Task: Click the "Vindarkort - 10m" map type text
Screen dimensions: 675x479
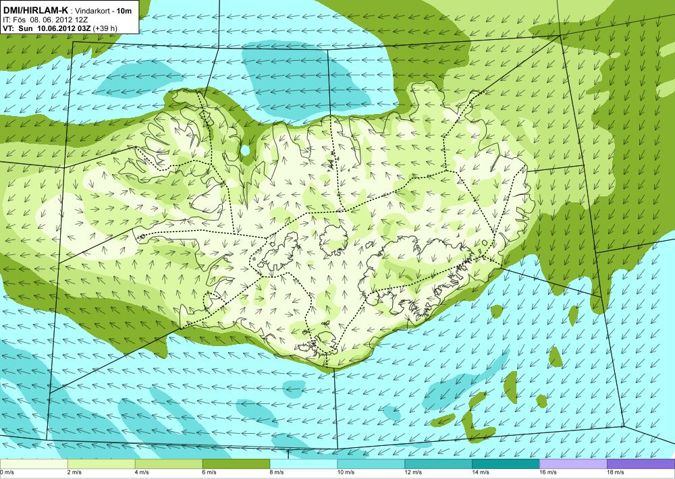Action: coord(104,11)
